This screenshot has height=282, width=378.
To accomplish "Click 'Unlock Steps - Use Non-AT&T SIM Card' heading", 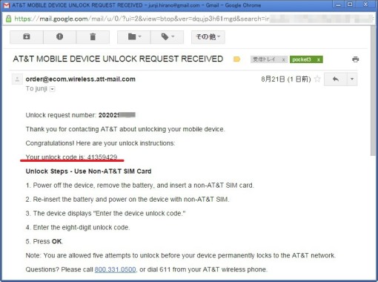I will (88, 171).
